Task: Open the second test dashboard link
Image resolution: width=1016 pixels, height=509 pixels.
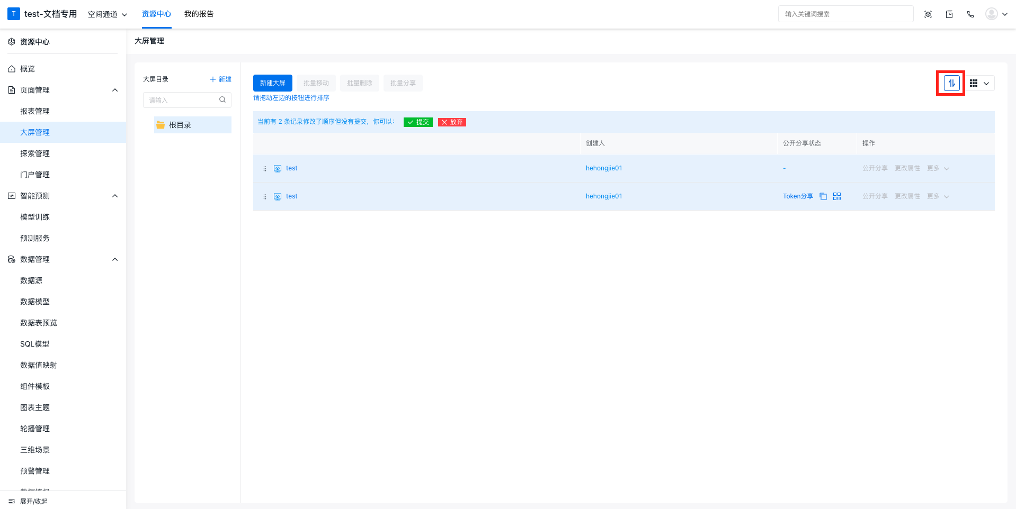Action: [x=292, y=196]
